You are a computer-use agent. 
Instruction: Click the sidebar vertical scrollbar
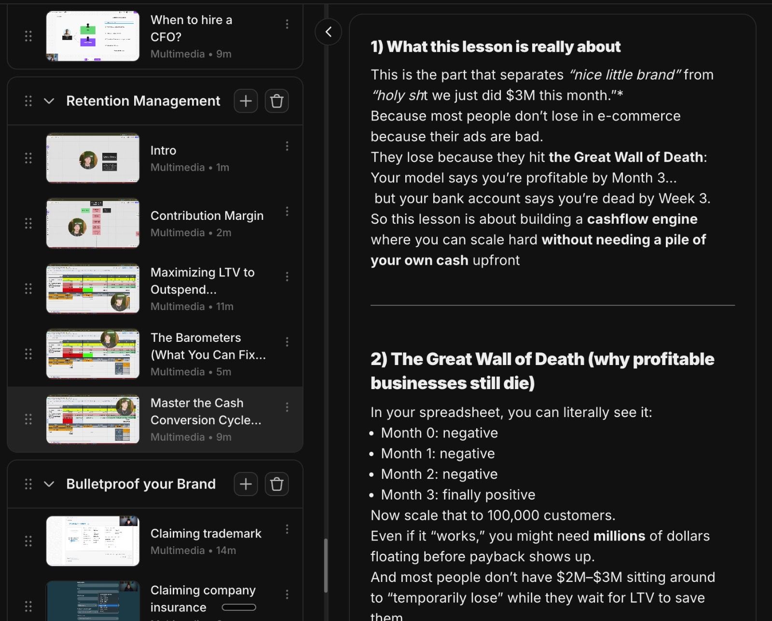click(326, 565)
